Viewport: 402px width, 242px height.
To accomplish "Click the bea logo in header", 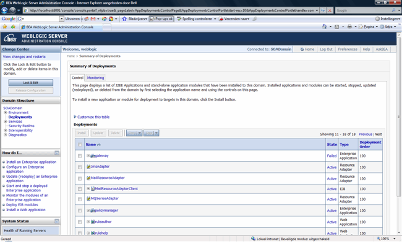I will (10, 39).
